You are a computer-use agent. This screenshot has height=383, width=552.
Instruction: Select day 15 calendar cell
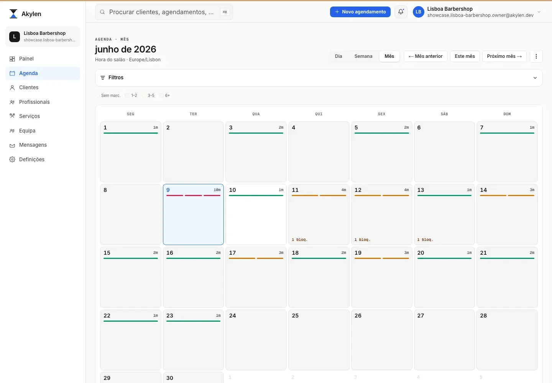point(131,277)
